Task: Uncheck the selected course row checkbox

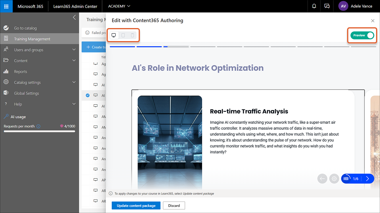Action: tap(88, 95)
